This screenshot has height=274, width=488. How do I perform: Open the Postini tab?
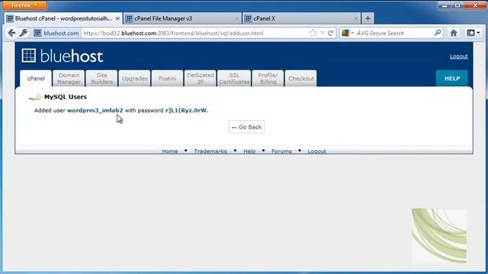[168, 78]
